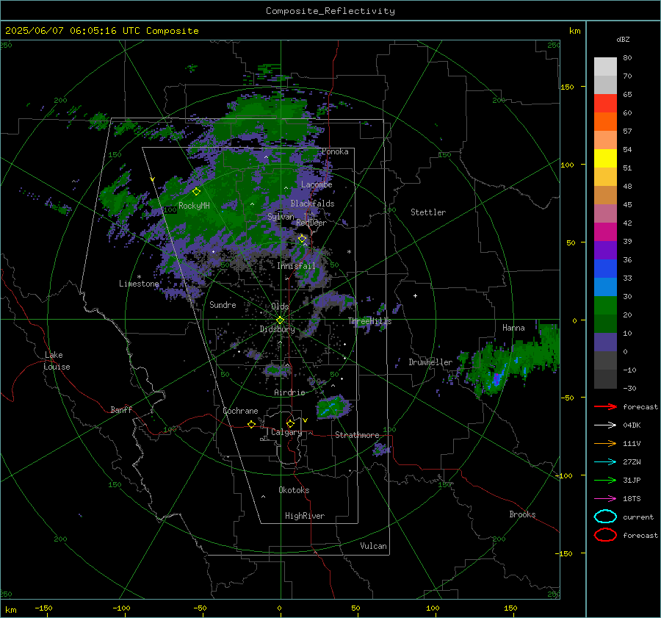661x618 pixels.
Task: Click the Cochrane town label
Action: (240, 411)
